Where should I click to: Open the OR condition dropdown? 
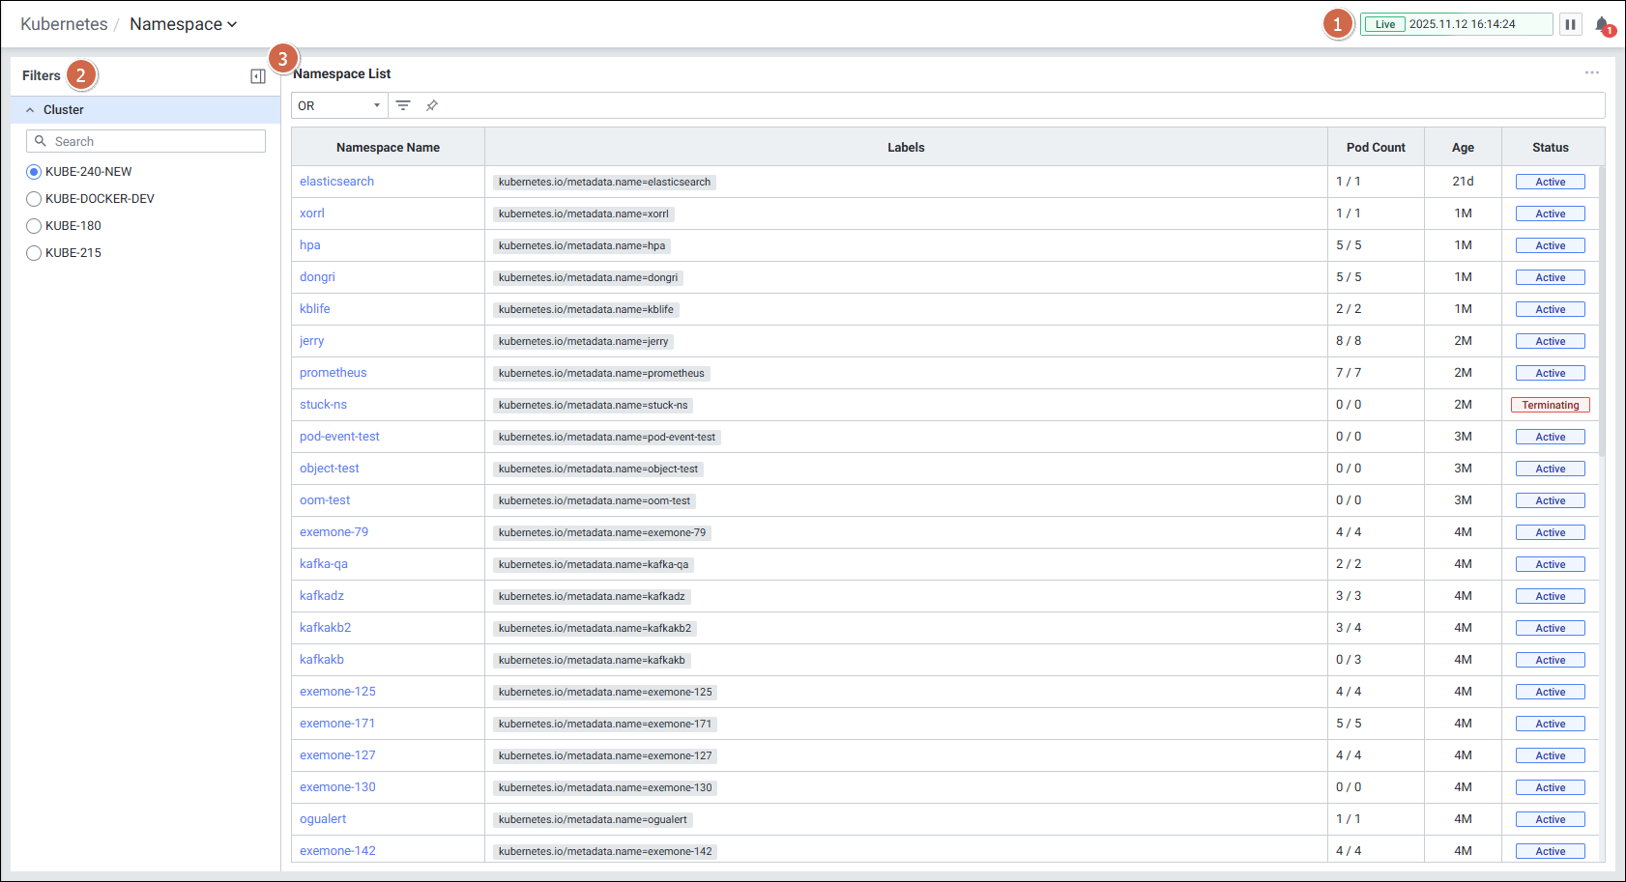coord(339,105)
